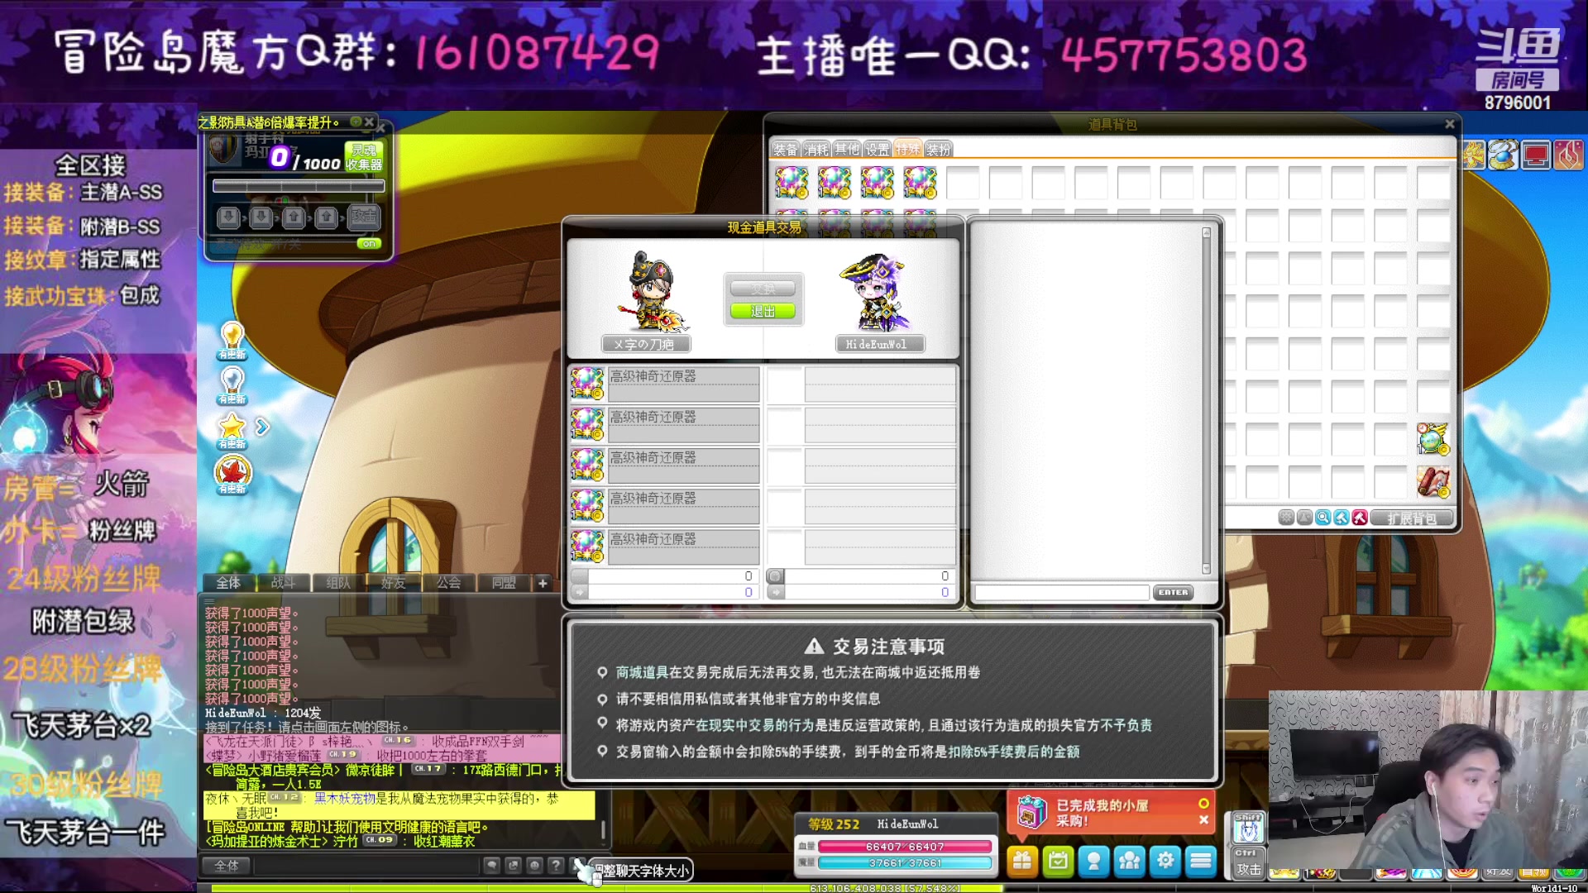Click the white light bulb notification icon
The image size is (1588, 893).
coord(232,384)
